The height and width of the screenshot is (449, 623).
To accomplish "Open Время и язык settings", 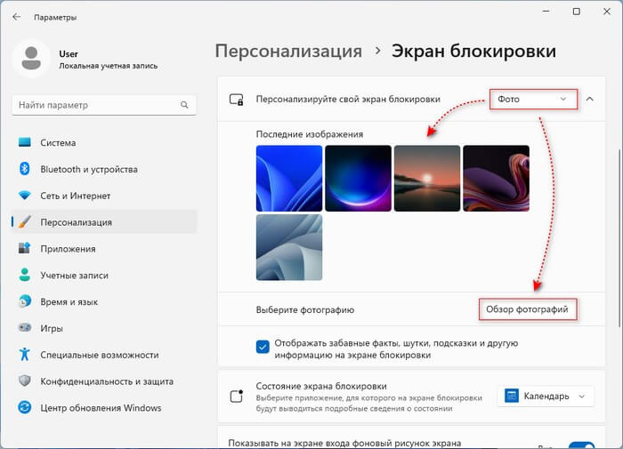I will [104, 301].
